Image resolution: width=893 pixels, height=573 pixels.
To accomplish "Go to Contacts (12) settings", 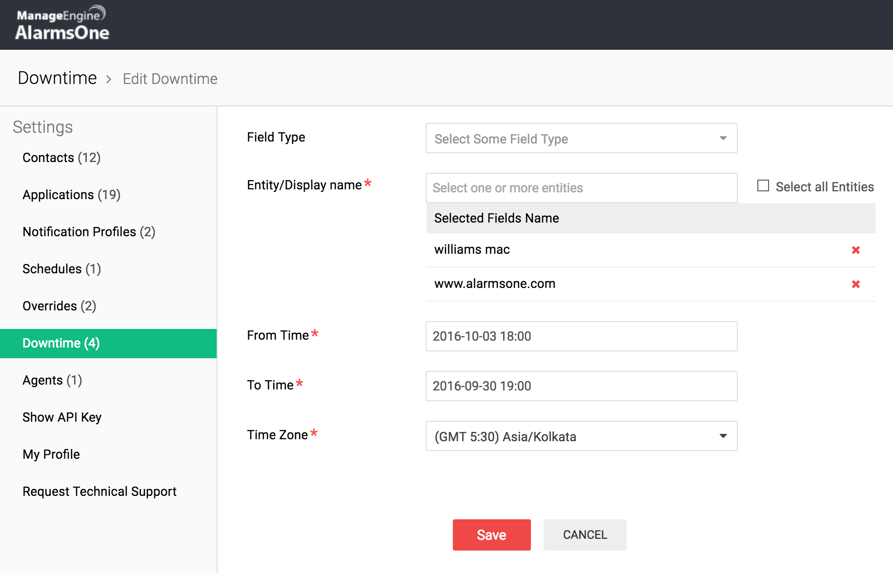I will [x=61, y=158].
